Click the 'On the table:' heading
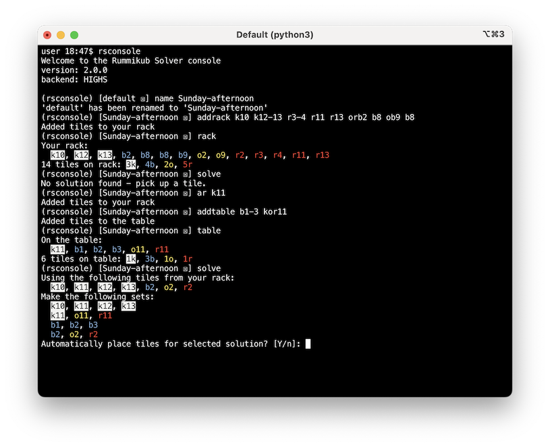The height and width of the screenshot is (447, 550). pos(72,240)
